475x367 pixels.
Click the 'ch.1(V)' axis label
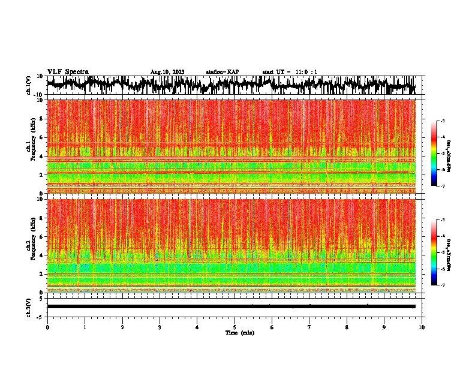[x=29, y=86]
